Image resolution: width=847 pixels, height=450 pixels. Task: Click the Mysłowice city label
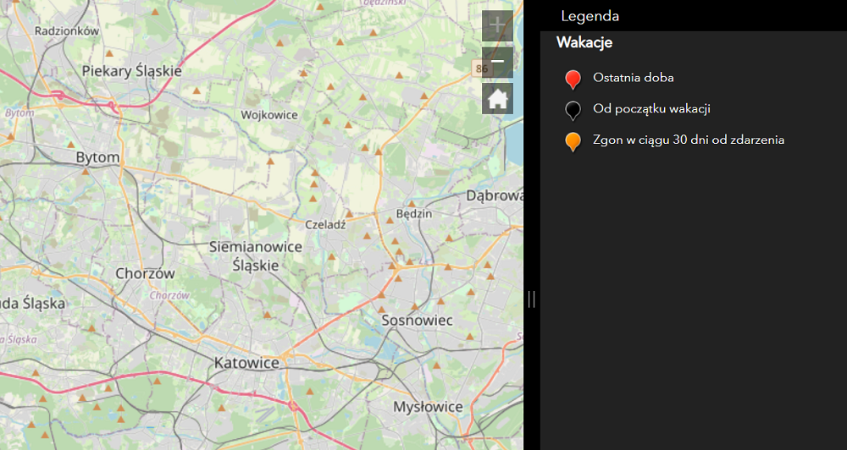click(x=428, y=407)
